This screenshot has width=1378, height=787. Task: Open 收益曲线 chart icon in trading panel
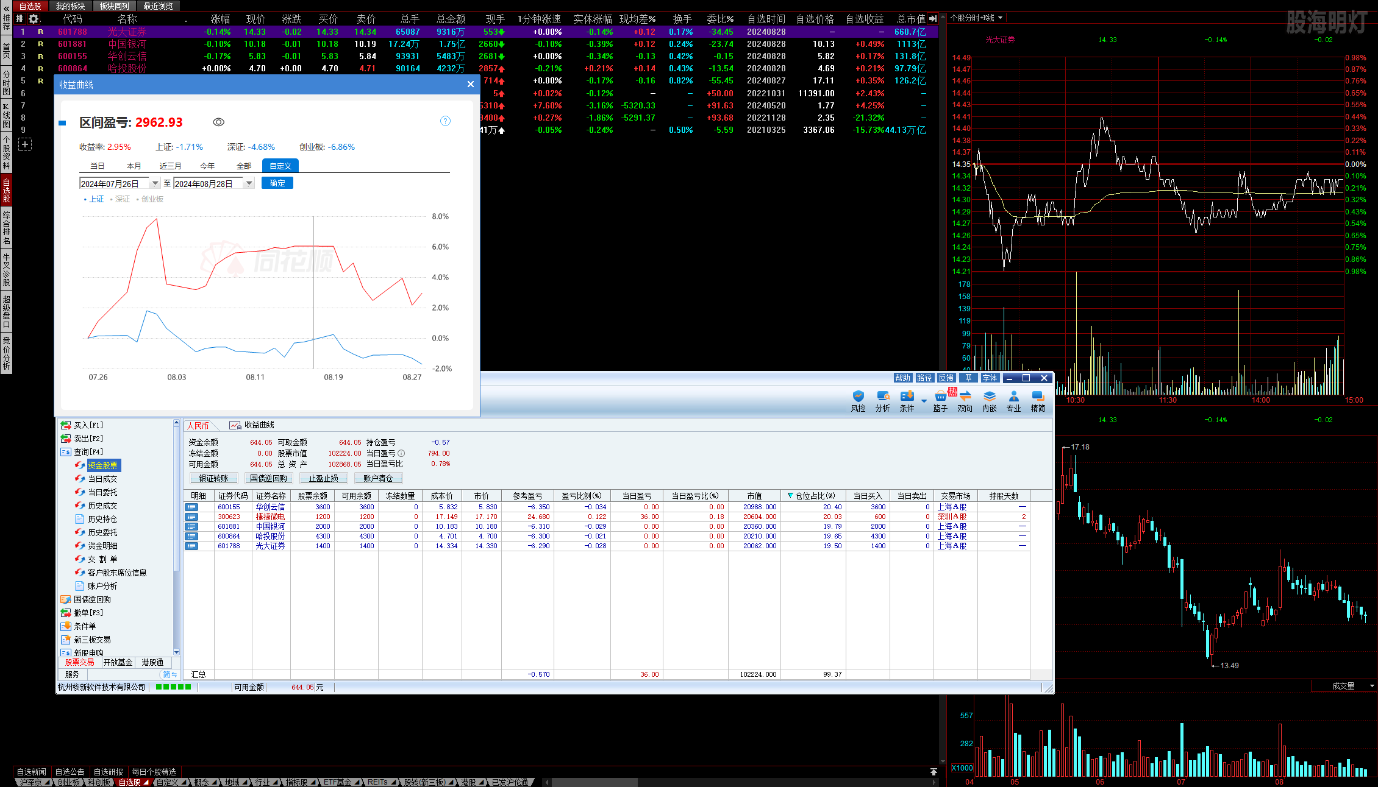(x=235, y=425)
